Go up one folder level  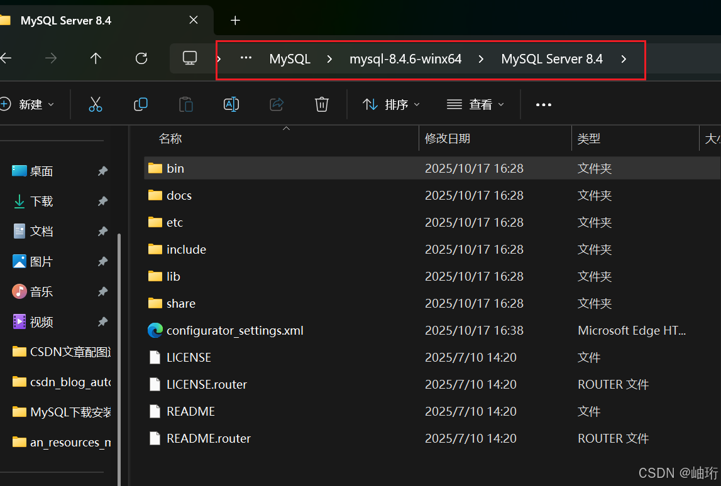[96, 58]
